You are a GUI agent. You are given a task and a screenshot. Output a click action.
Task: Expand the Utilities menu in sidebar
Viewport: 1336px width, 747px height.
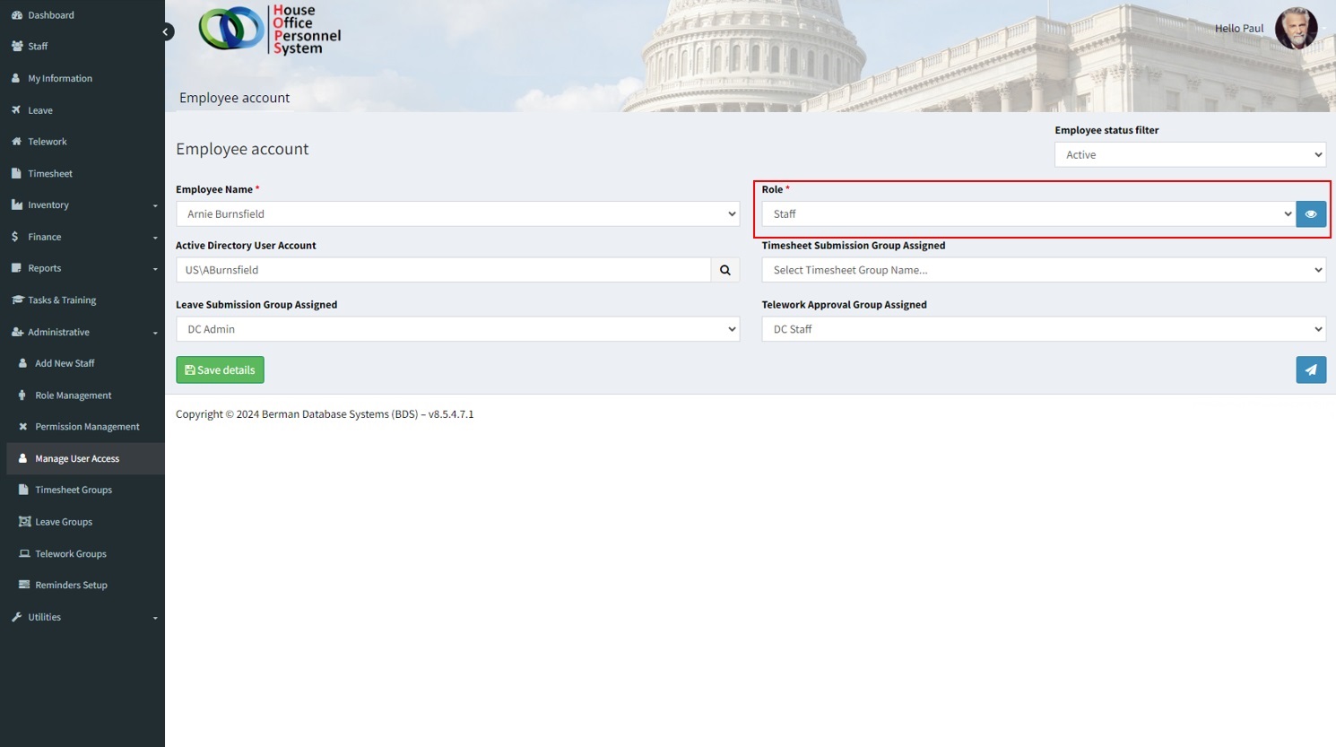tap(82, 617)
